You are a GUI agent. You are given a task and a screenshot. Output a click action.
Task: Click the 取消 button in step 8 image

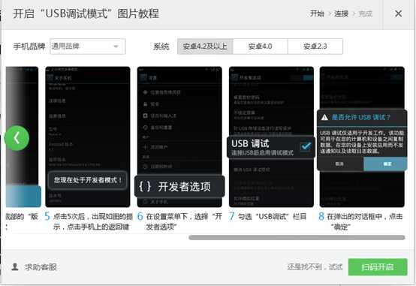339,164
